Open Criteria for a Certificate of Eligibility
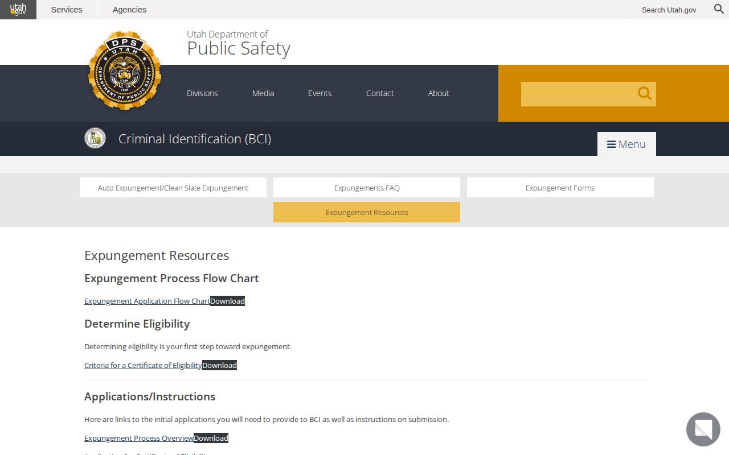Screen dimensions: 729x455 point(143,365)
